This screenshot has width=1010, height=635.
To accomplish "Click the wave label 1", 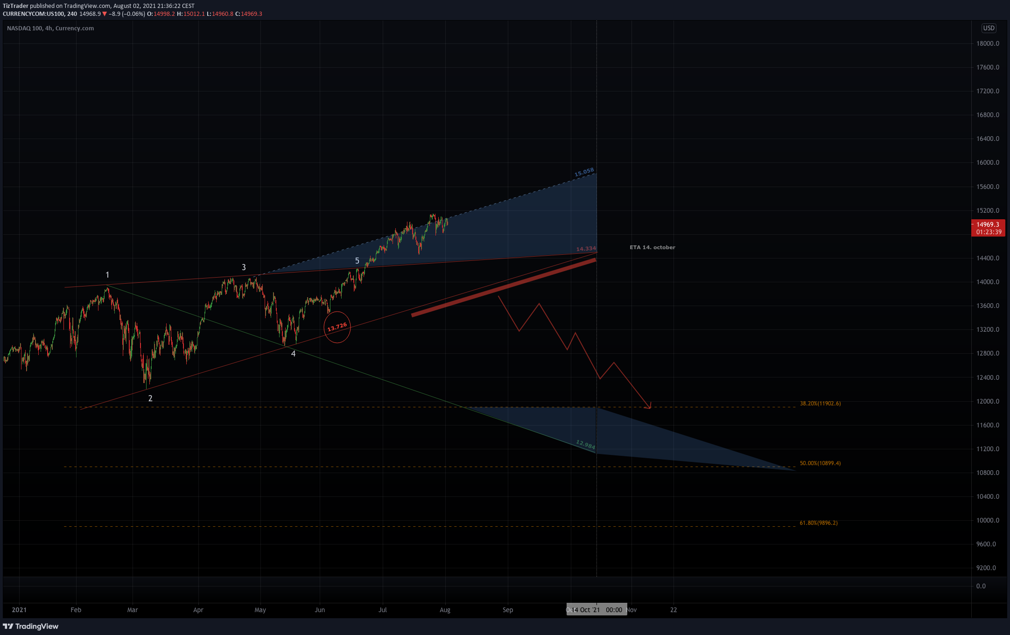I will pos(107,275).
